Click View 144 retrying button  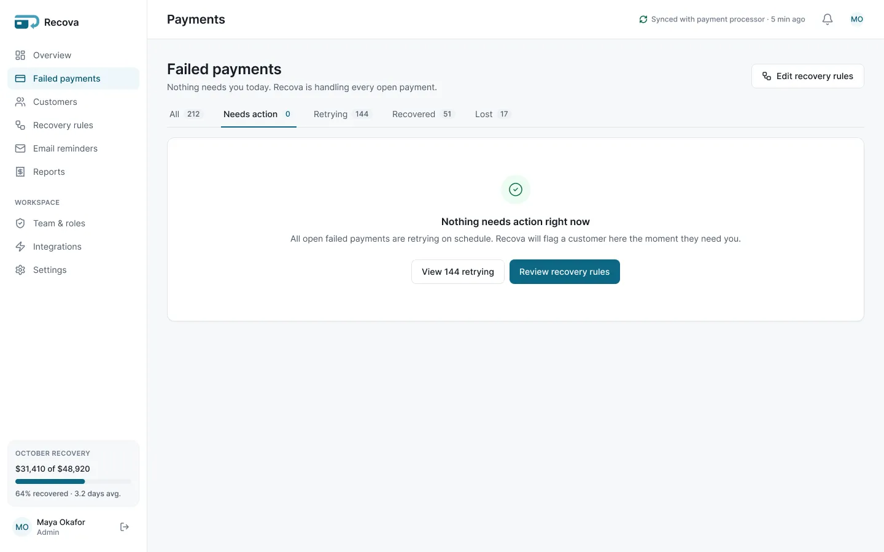point(458,272)
